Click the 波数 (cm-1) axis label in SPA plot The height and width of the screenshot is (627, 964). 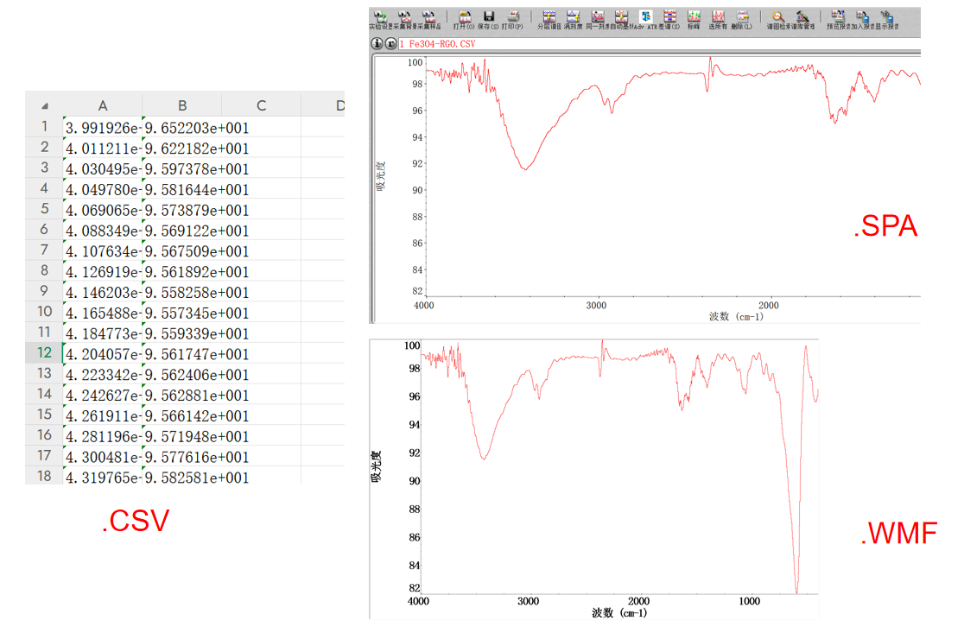tap(736, 317)
